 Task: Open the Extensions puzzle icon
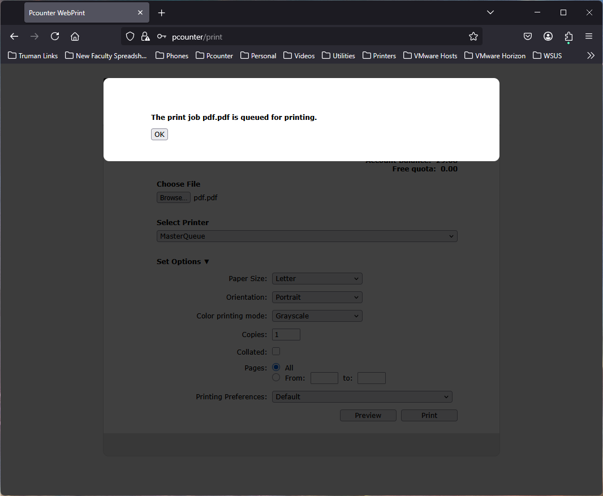pos(568,37)
